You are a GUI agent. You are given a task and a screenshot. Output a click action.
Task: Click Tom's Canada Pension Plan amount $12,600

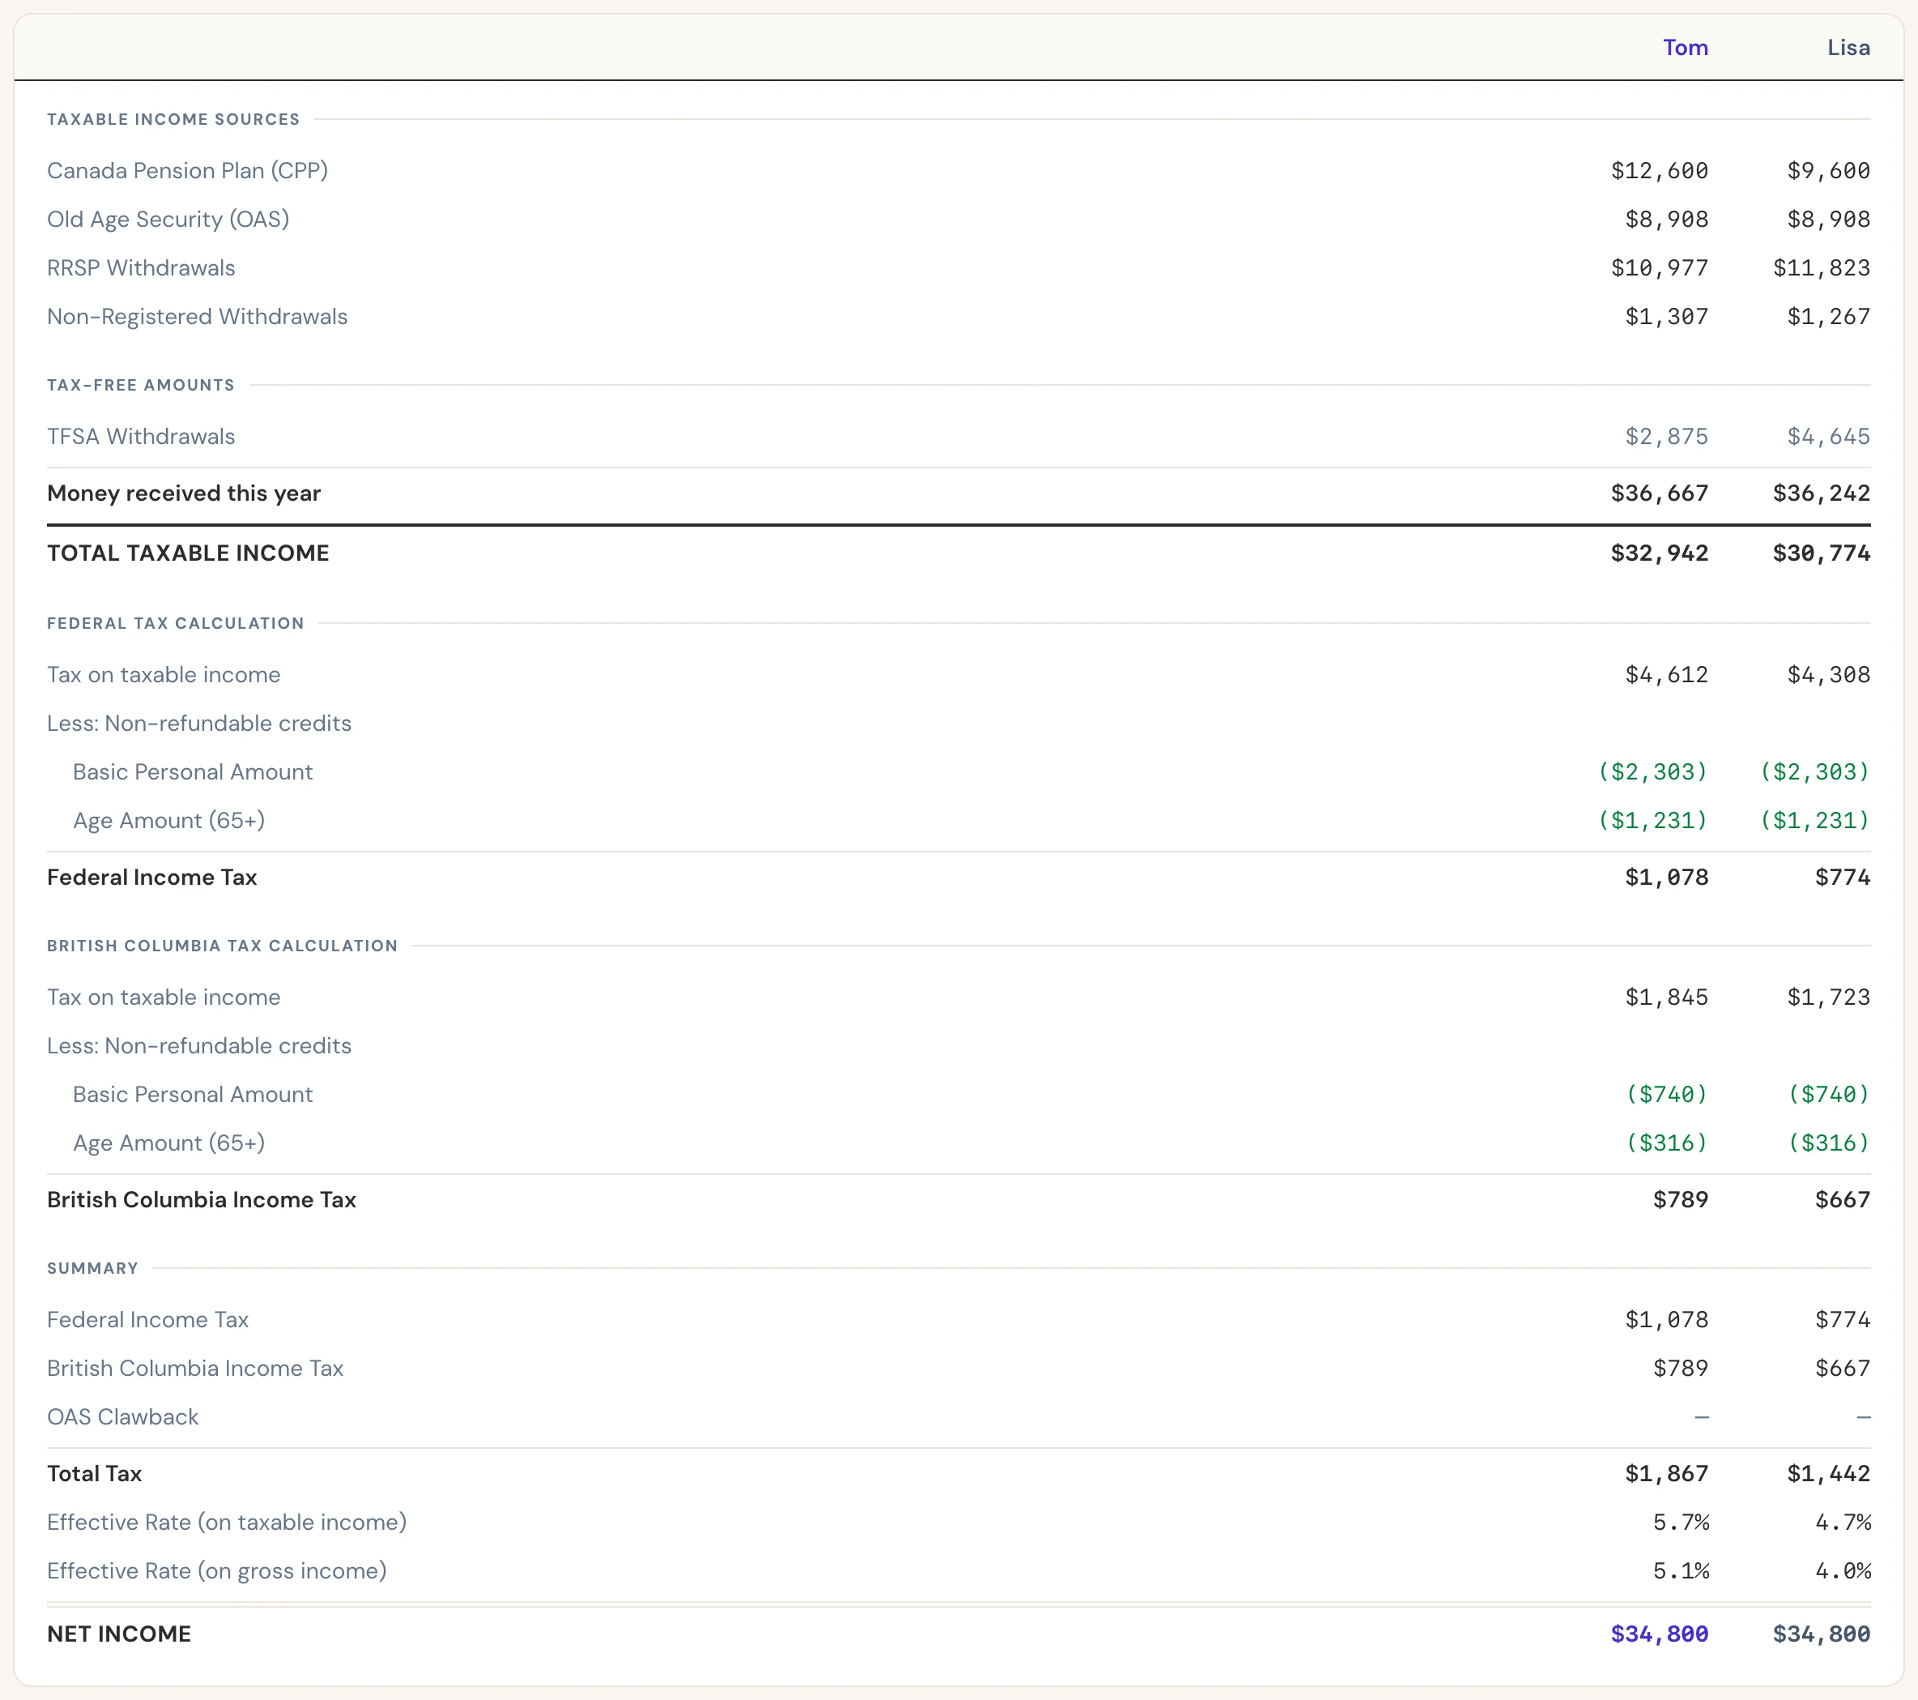click(x=1659, y=171)
